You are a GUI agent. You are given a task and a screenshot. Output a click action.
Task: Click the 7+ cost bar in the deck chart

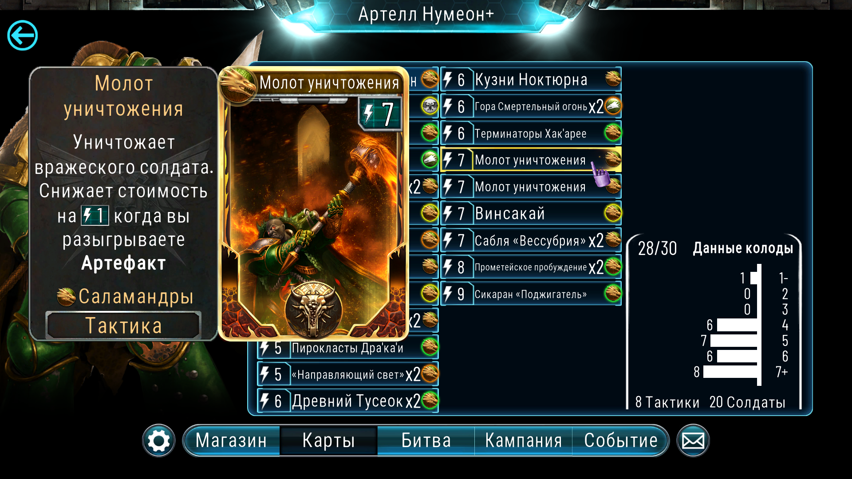(x=730, y=372)
